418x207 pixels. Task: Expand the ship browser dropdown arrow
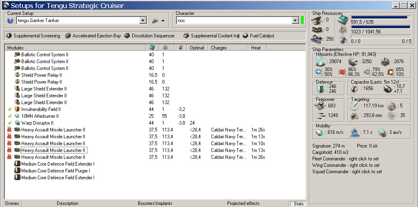pyautogui.click(x=163, y=21)
